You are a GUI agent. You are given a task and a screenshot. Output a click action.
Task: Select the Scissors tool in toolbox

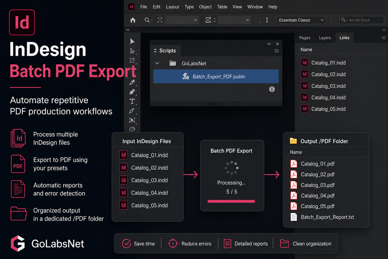tap(132, 121)
